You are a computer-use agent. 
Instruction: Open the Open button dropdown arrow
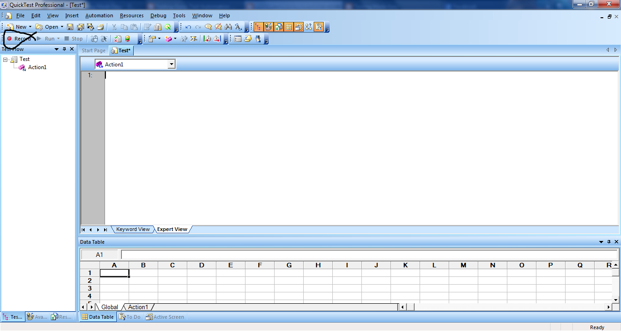coord(62,27)
